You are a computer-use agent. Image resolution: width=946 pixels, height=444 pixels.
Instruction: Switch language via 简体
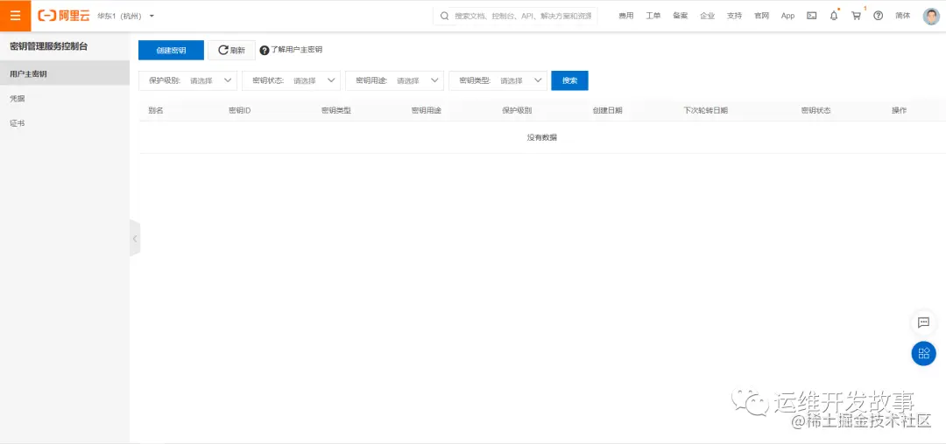tap(902, 17)
